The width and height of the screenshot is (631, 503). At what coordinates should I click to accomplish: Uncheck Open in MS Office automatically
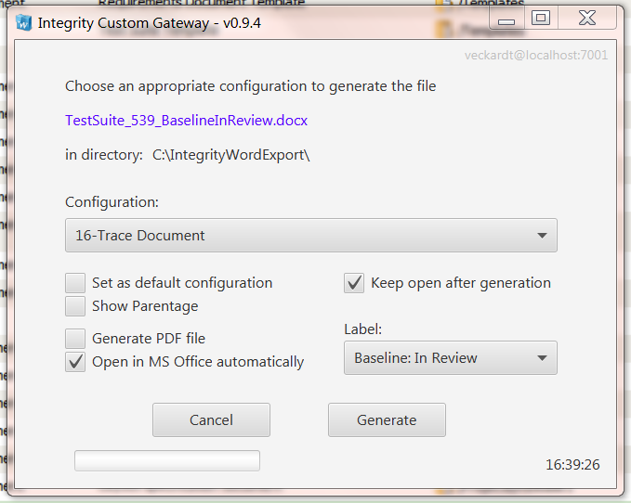coord(75,362)
